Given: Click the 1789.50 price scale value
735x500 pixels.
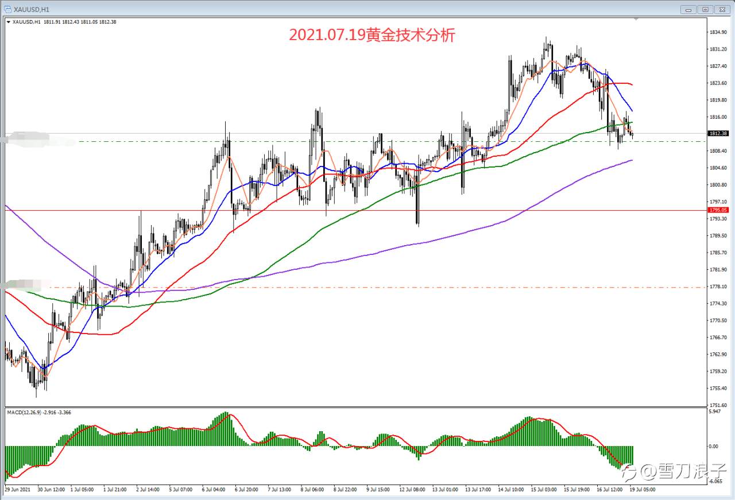Looking at the screenshot, I should click(x=718, y=235).
